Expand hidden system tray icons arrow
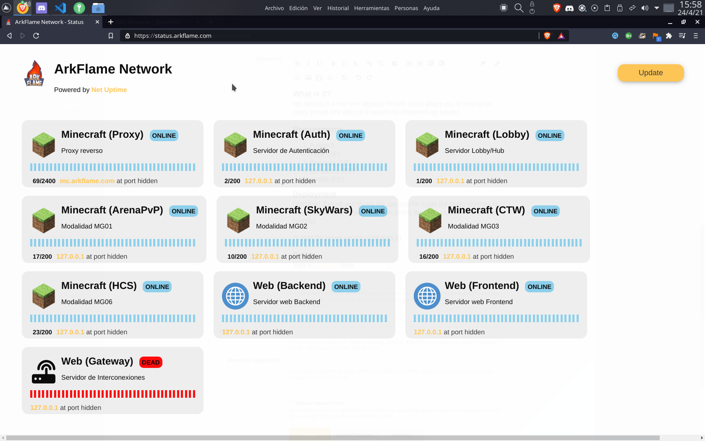The width and height of the screenshot is (705, 441). click(657, 8)
